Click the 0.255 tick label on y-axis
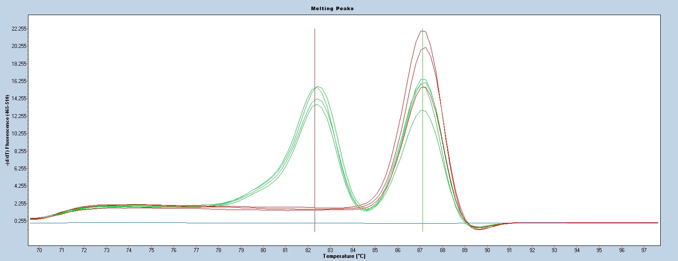Screen dimensions: 678x261 [20, 221]
